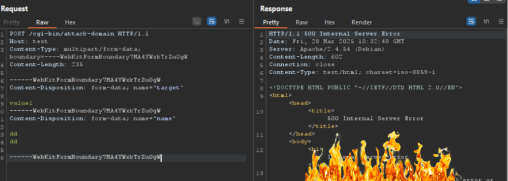Toggle word wrap in the Response panel
The height and width of the screenshot is (181, 508).
tap(471, 22)
